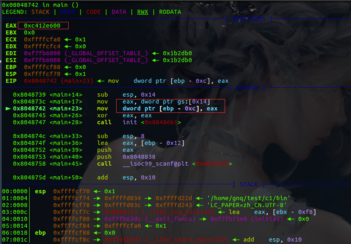This screenshot has height=244, width=351.
Task: Click the CODE legend label
Action: tap(93, 12)
